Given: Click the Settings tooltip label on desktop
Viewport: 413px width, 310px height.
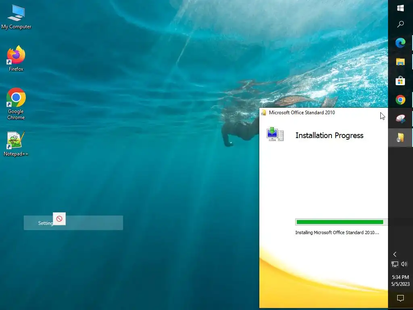Looking at the screenshot, I should tap(46, 223).
